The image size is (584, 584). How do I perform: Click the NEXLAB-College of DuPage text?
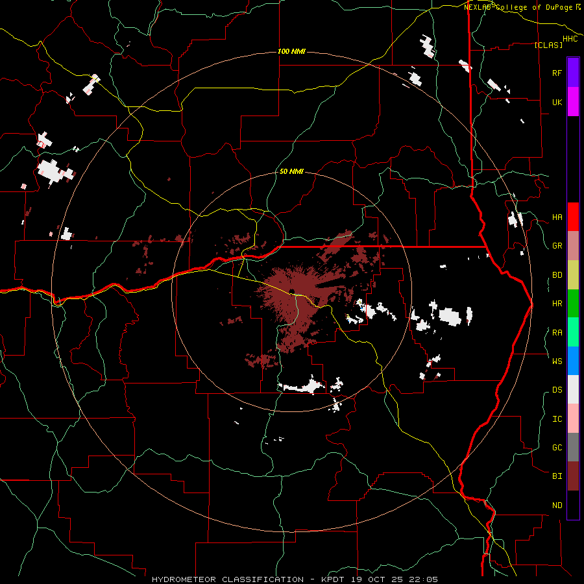pyautogui.click(x=518, y=7)
